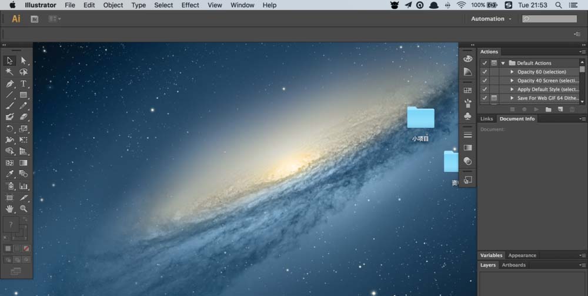Image resolution: width=588 pixels, height=296 pixels.
Task: Click the Create New Action button
Action: pos(560,109)
